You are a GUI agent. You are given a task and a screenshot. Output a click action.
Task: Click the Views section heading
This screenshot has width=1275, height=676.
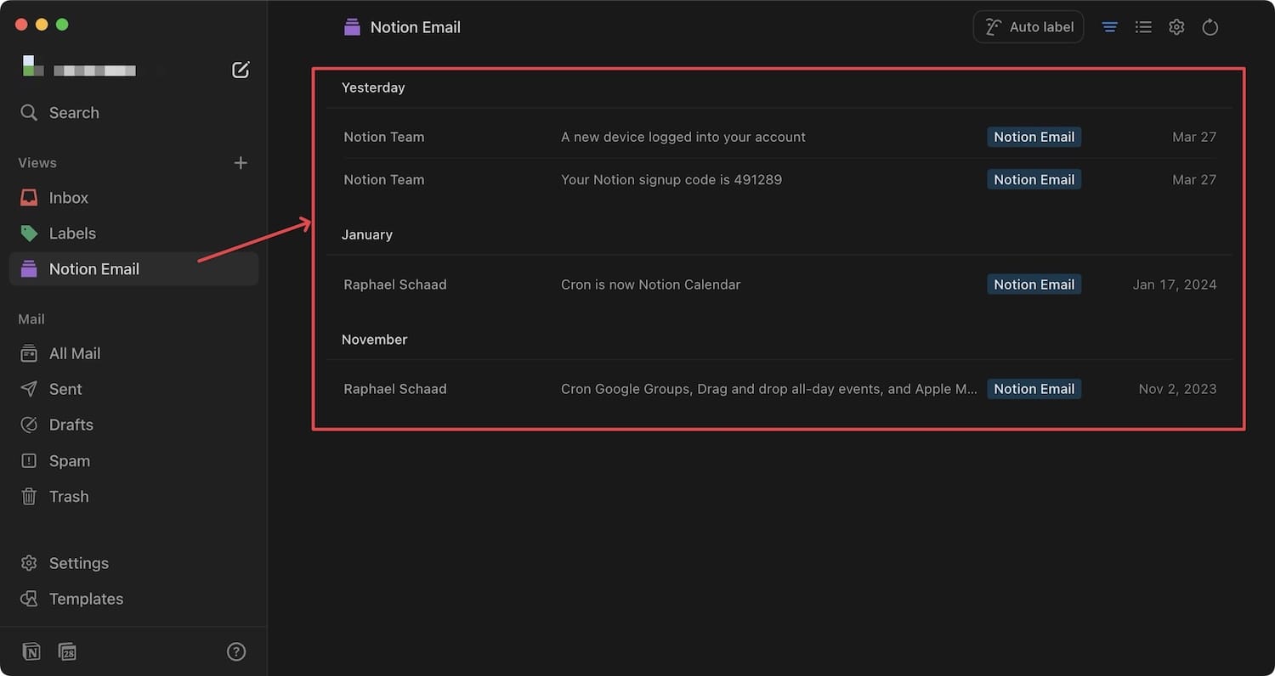37,163
